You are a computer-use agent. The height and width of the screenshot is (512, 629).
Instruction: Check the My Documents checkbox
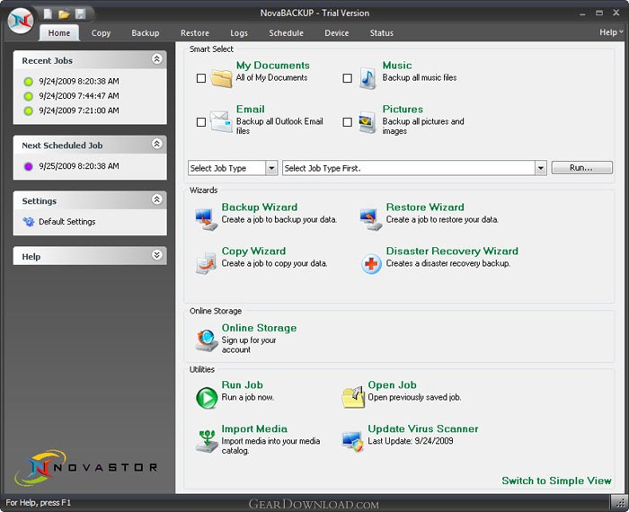[201, 78]
